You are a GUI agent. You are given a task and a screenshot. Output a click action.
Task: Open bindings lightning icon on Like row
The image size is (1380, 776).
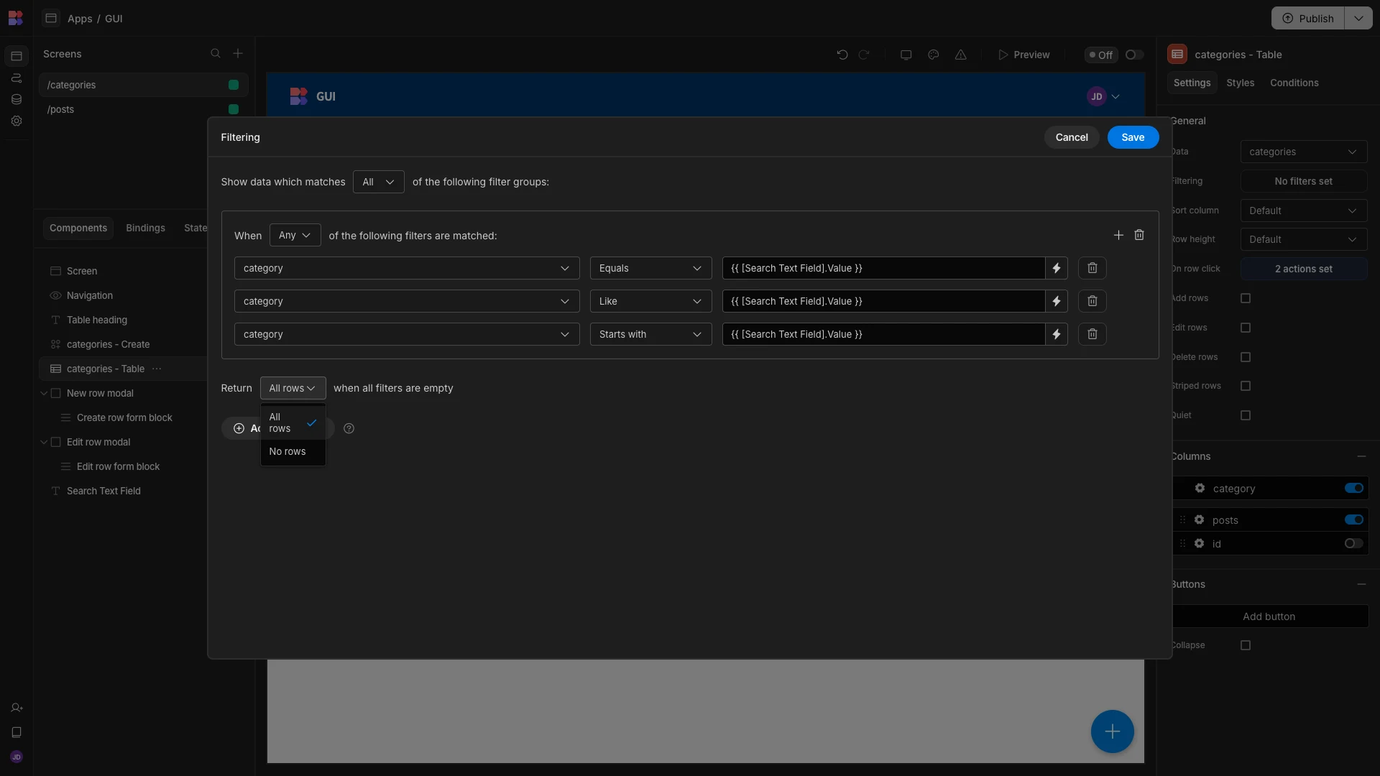tap(1057, 301)
